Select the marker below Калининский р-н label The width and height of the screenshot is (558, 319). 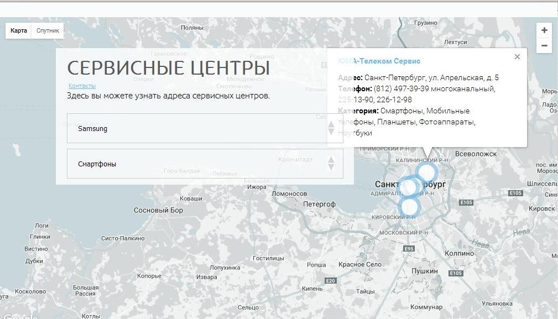point(426,172)
